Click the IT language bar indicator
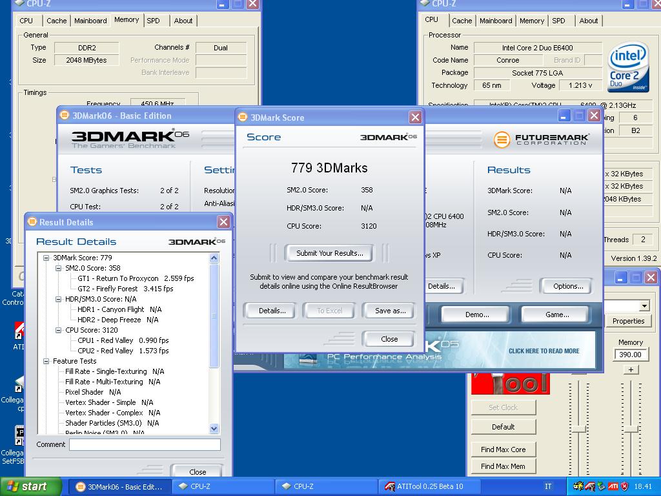This screenshot has width=661, height=496. point(548,486)
